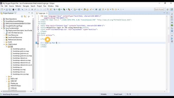
Task: Open the New file dropdown arrow
Action: coord(4,10)
